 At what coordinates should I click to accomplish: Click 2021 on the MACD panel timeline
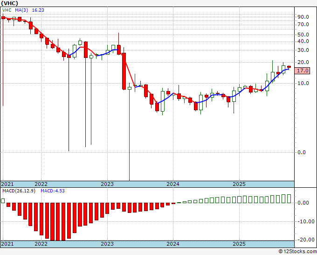point(7,244)
